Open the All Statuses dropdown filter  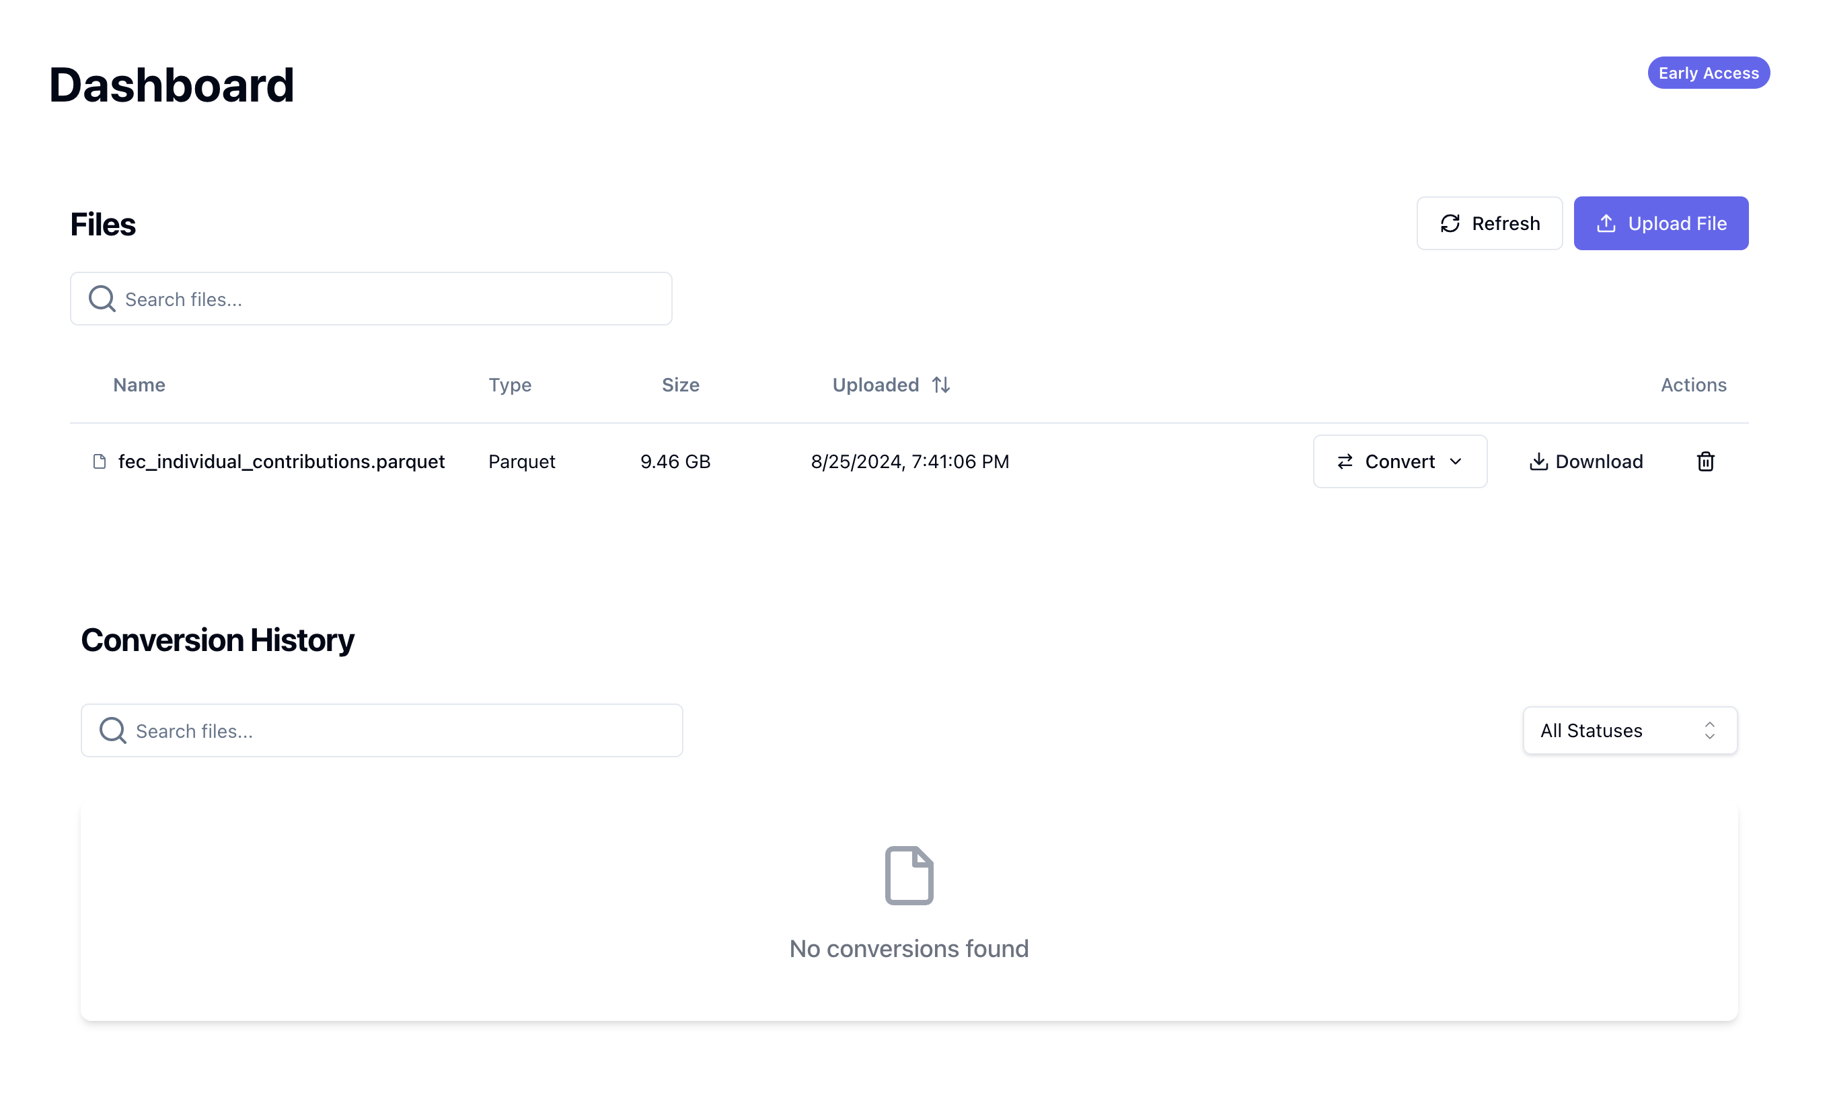click(1630, 730)
